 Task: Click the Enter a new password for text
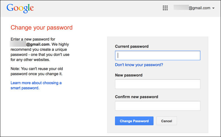[33, 39]
